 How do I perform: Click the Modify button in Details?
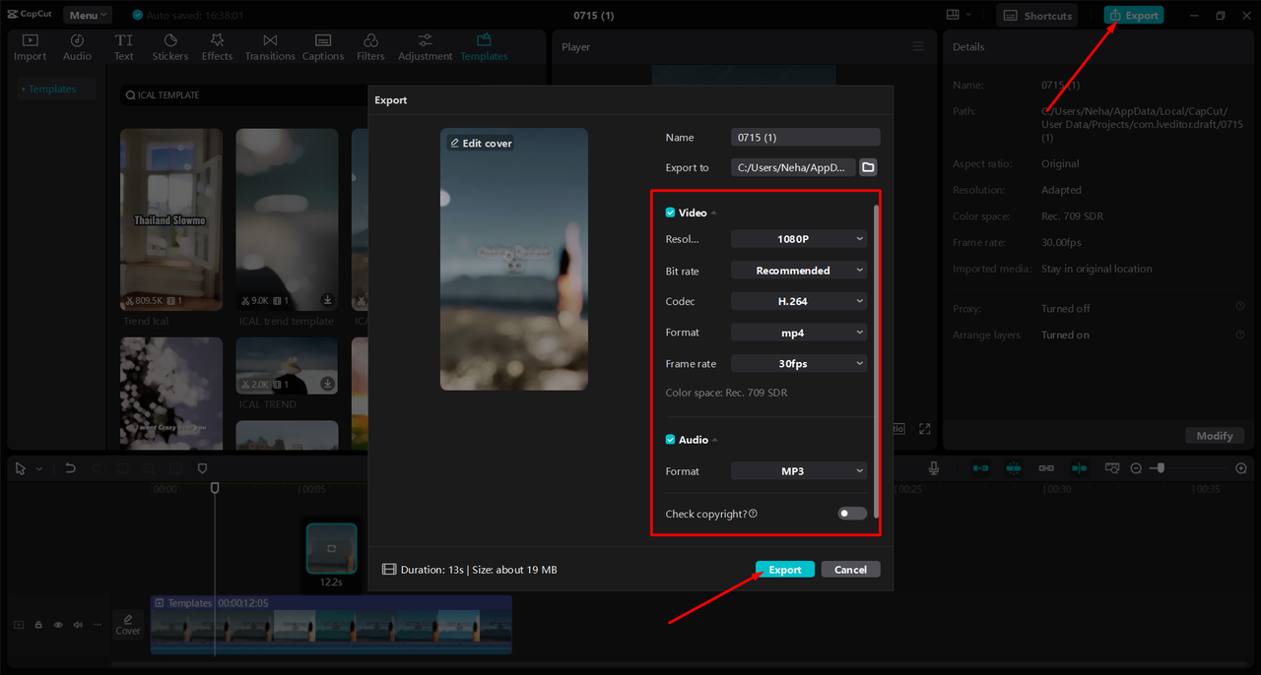1214,436
